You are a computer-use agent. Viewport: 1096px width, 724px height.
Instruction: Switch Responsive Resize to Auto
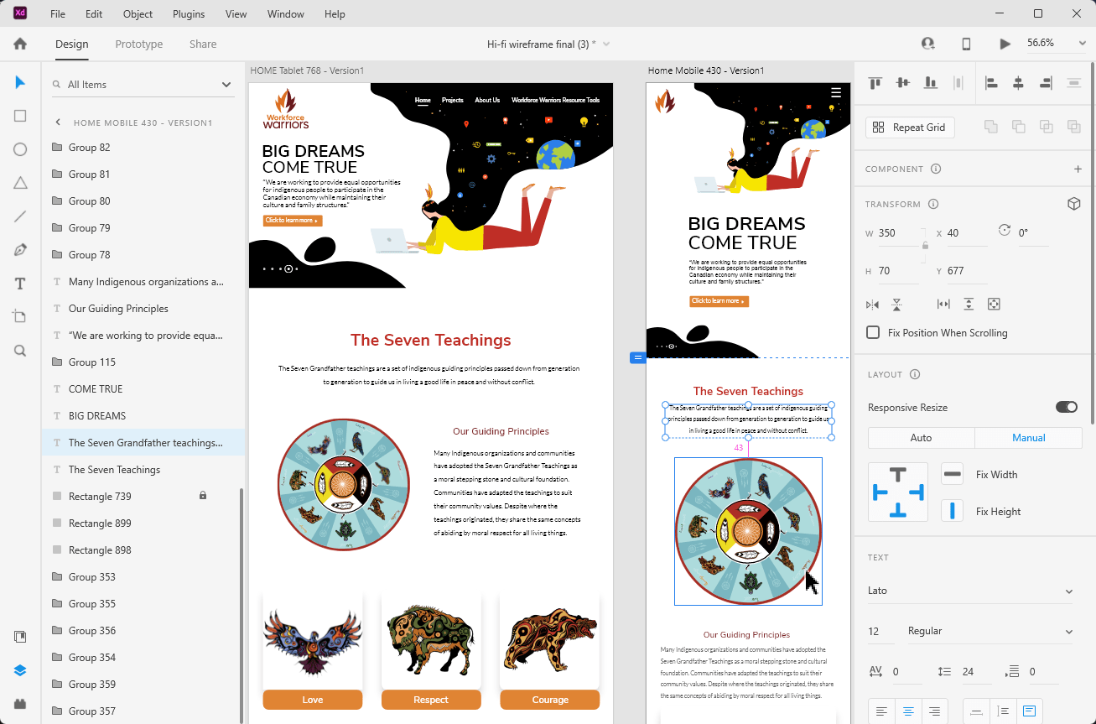click(x=921, y=437)
